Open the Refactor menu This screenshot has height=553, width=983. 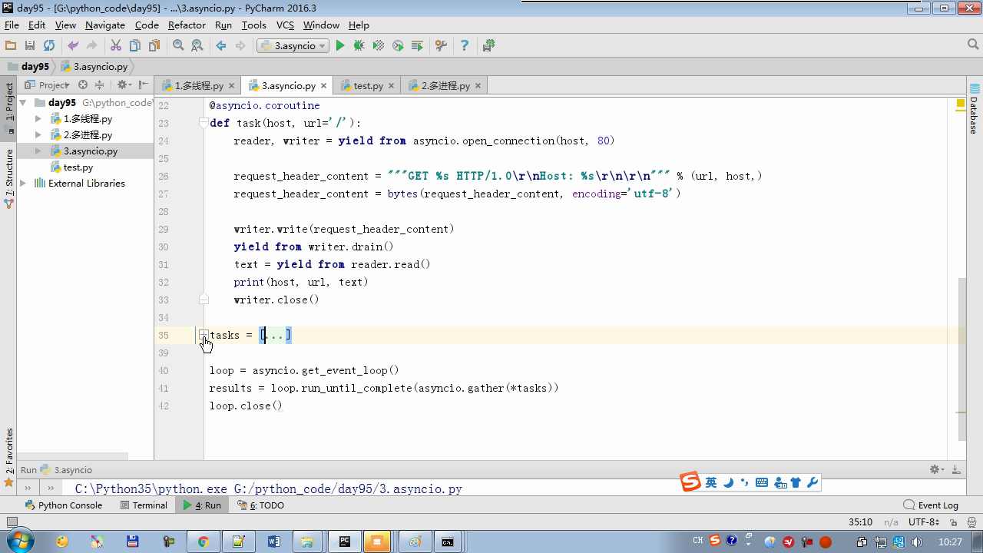pyautogui.click(x=187, y=25)
